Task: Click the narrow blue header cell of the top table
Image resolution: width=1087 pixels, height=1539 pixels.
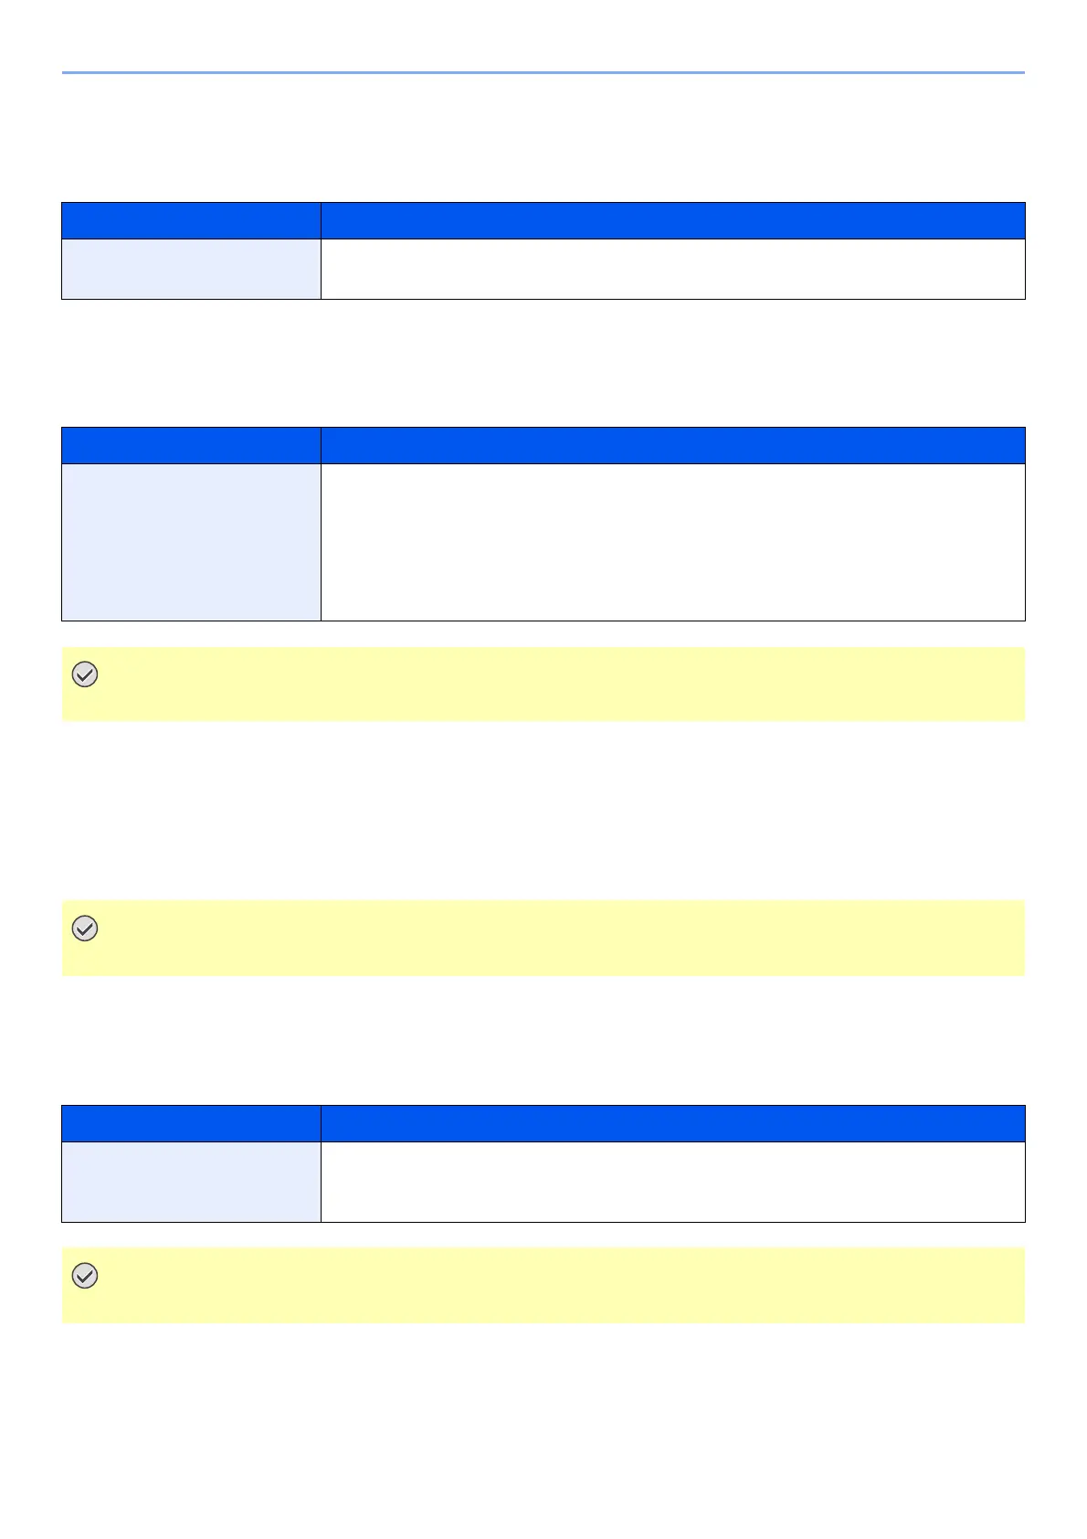Action: [x=191, y=220]
